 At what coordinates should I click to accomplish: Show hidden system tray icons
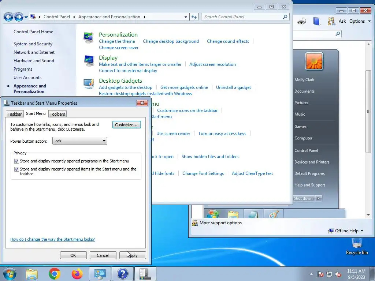click(x=311, y=274)
